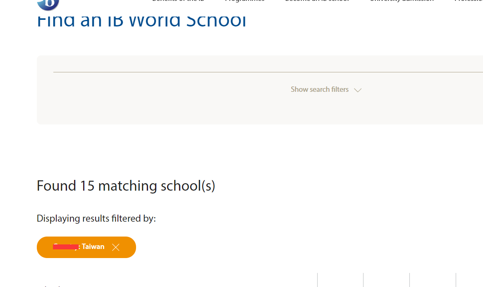
Task: Open Become an IB school menu
Action: tap(317, 1)
